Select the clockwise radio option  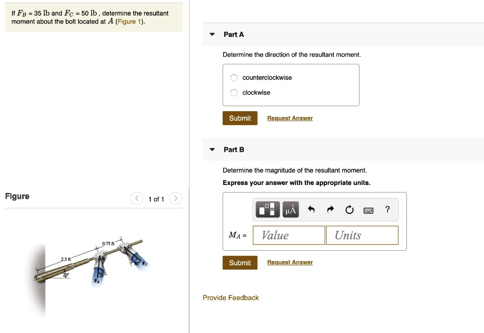point(234,93)
